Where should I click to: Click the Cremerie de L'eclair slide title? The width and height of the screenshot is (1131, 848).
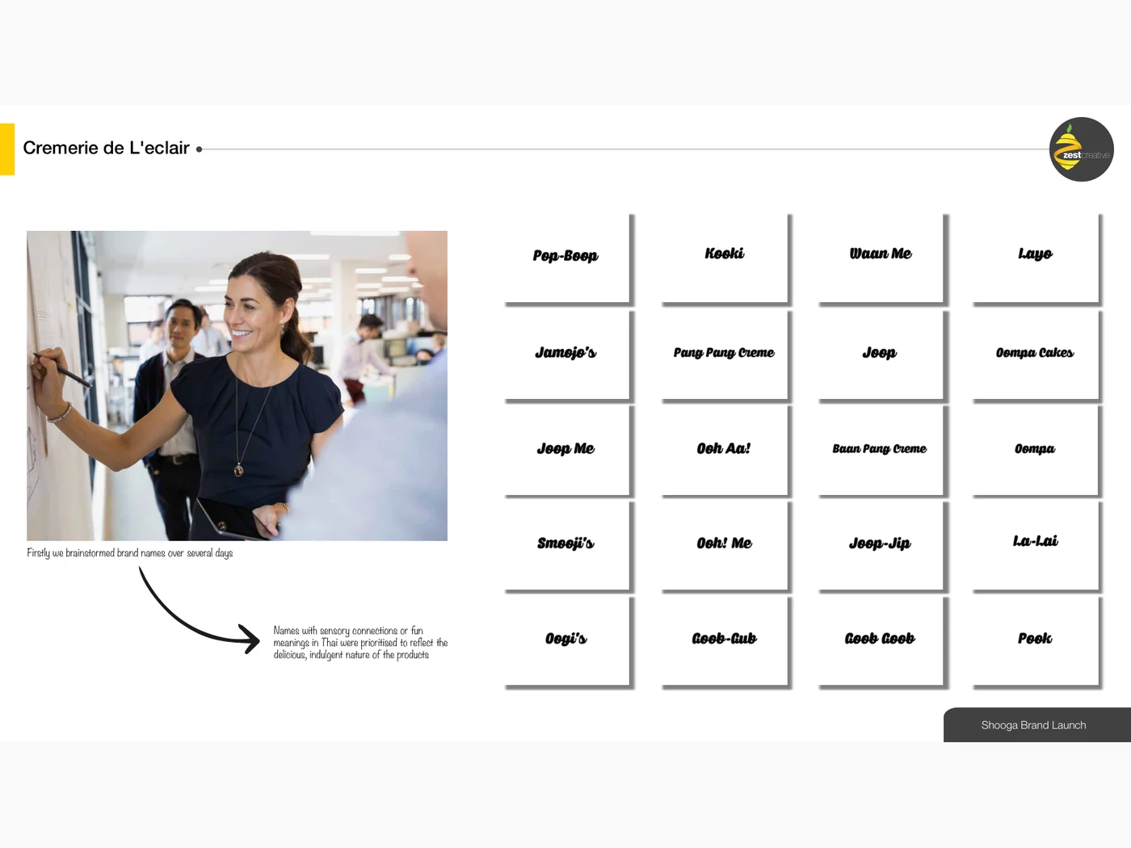106,148
